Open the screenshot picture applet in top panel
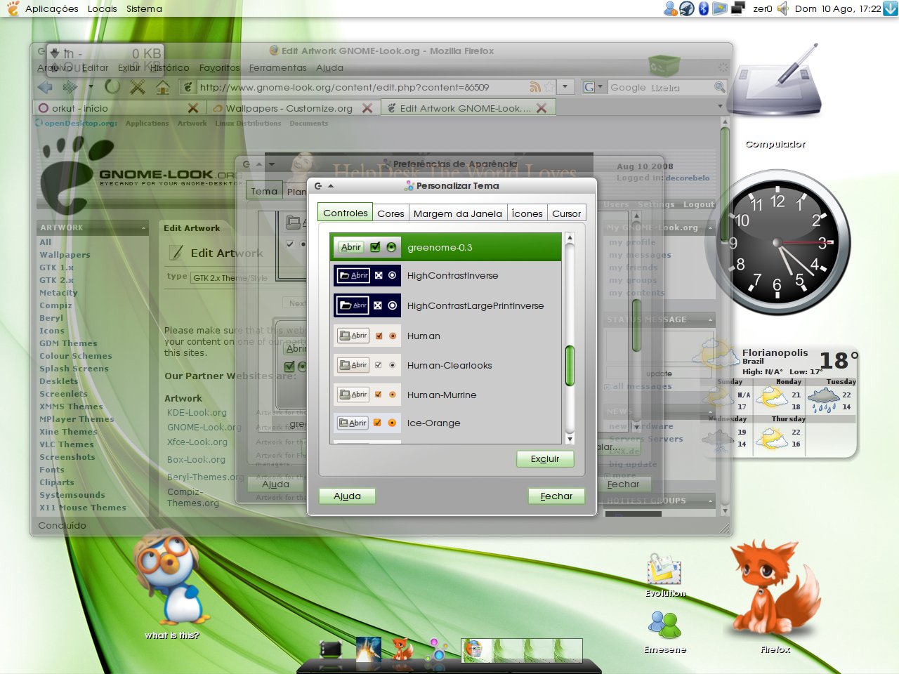 tap(720, 9)
